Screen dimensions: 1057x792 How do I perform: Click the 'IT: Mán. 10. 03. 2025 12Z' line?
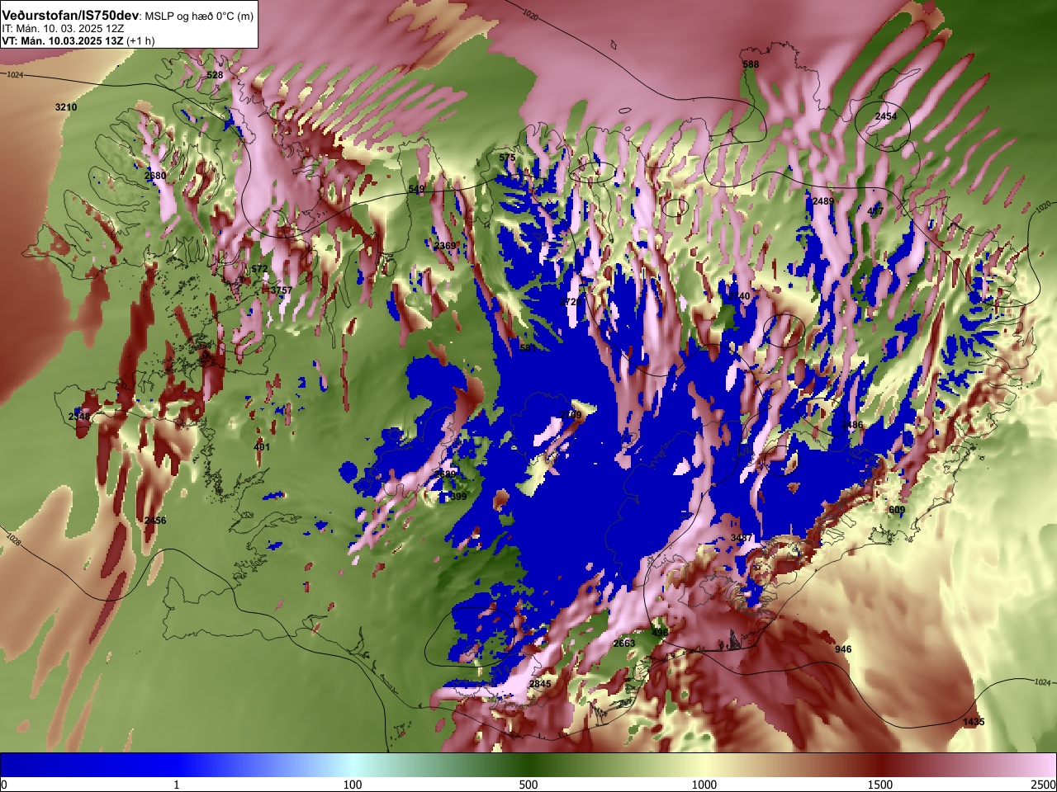pyautogui.click(x=63, y=28)
